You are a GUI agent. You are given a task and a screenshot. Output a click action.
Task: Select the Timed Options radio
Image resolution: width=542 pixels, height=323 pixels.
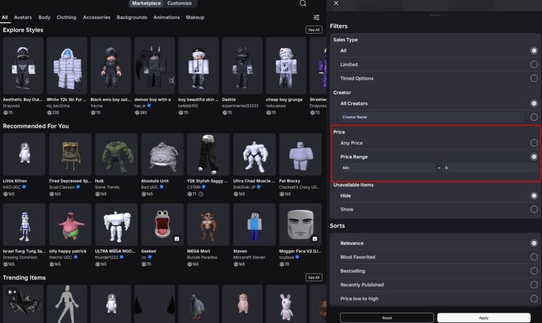(x=534, y=79)
